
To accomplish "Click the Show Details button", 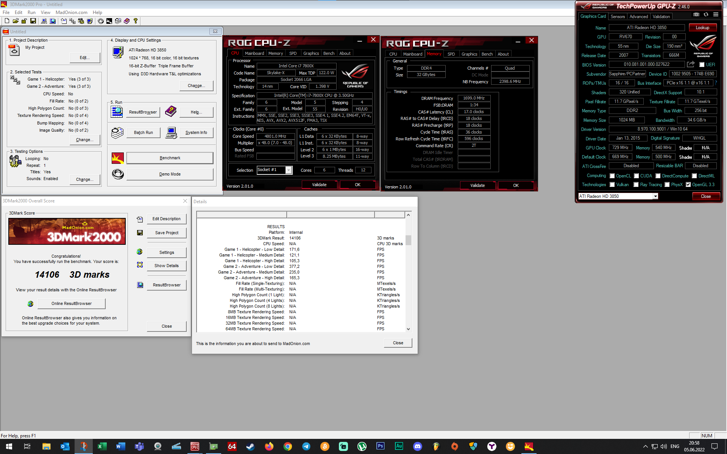I will pyautogui.click(x=167, y=266).
